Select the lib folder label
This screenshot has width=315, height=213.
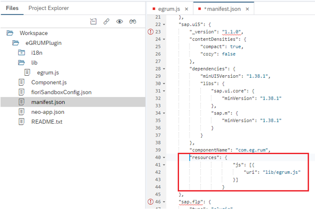35,63
